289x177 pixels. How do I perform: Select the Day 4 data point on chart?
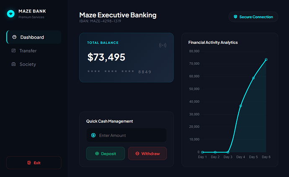pyautogui.click(x=241, y=106)
